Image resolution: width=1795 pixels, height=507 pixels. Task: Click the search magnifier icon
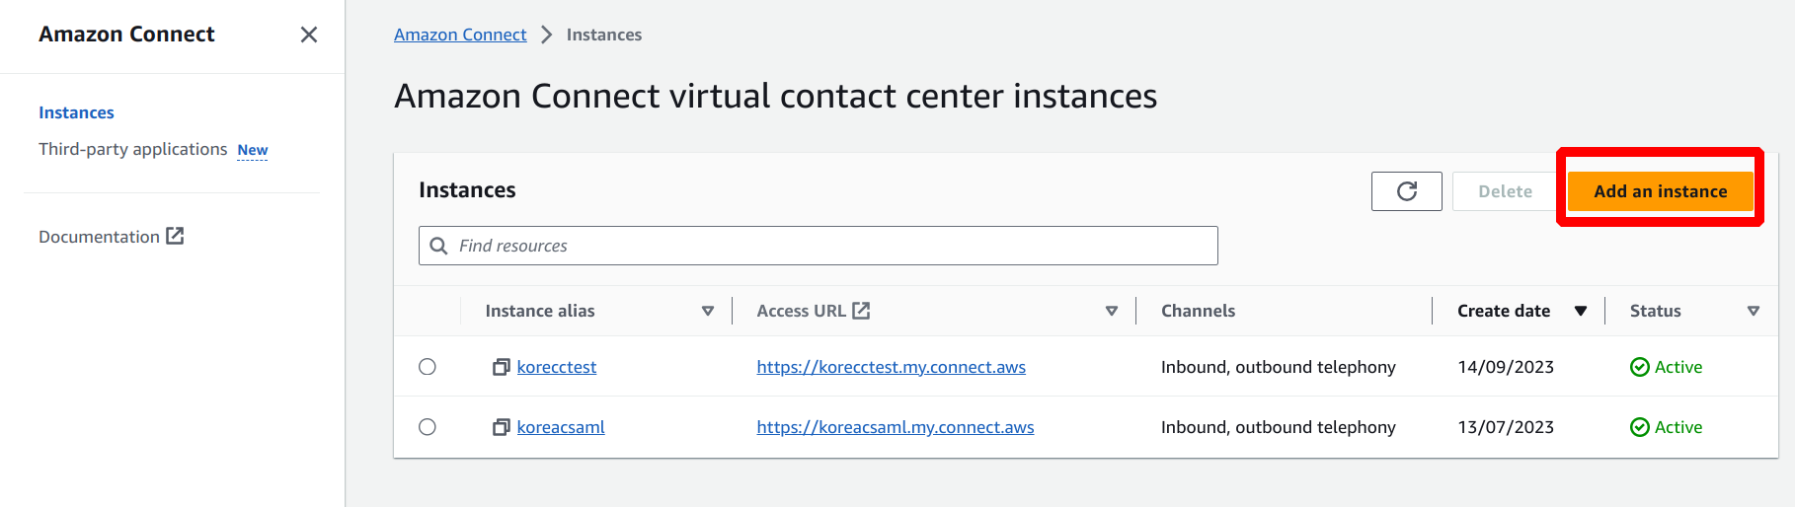click(x=439, y=246)
